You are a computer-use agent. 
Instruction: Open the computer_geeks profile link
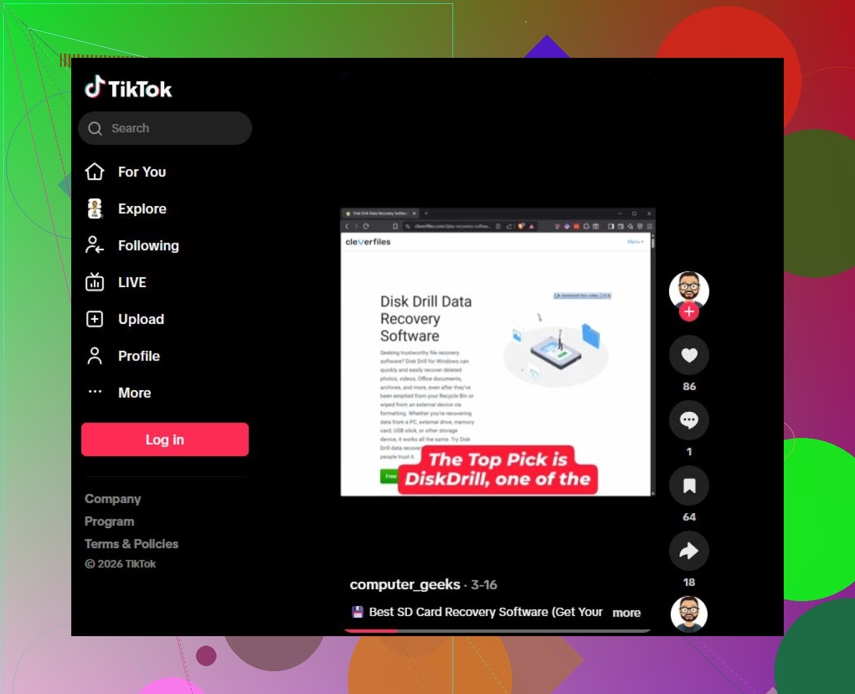tap(405, 584)
